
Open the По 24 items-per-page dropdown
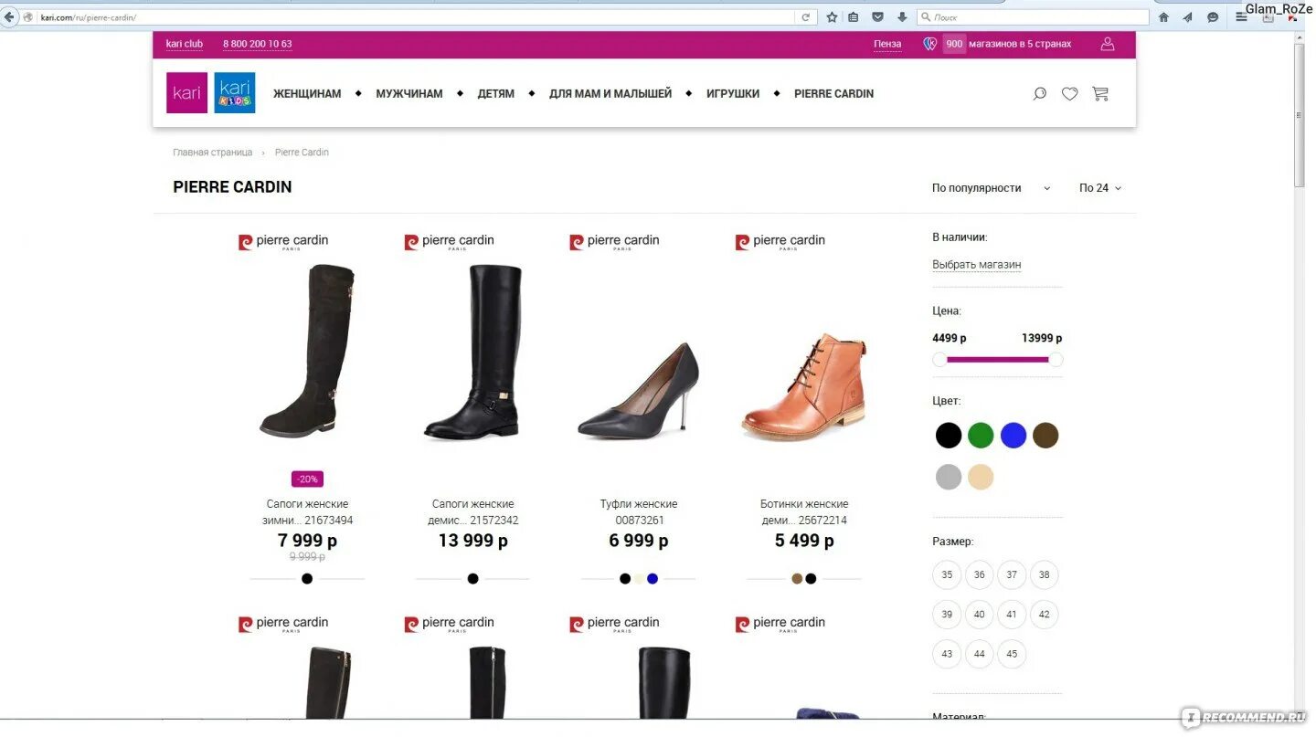1100,188
